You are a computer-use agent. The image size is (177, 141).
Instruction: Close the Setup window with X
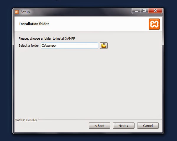(155, 11)
